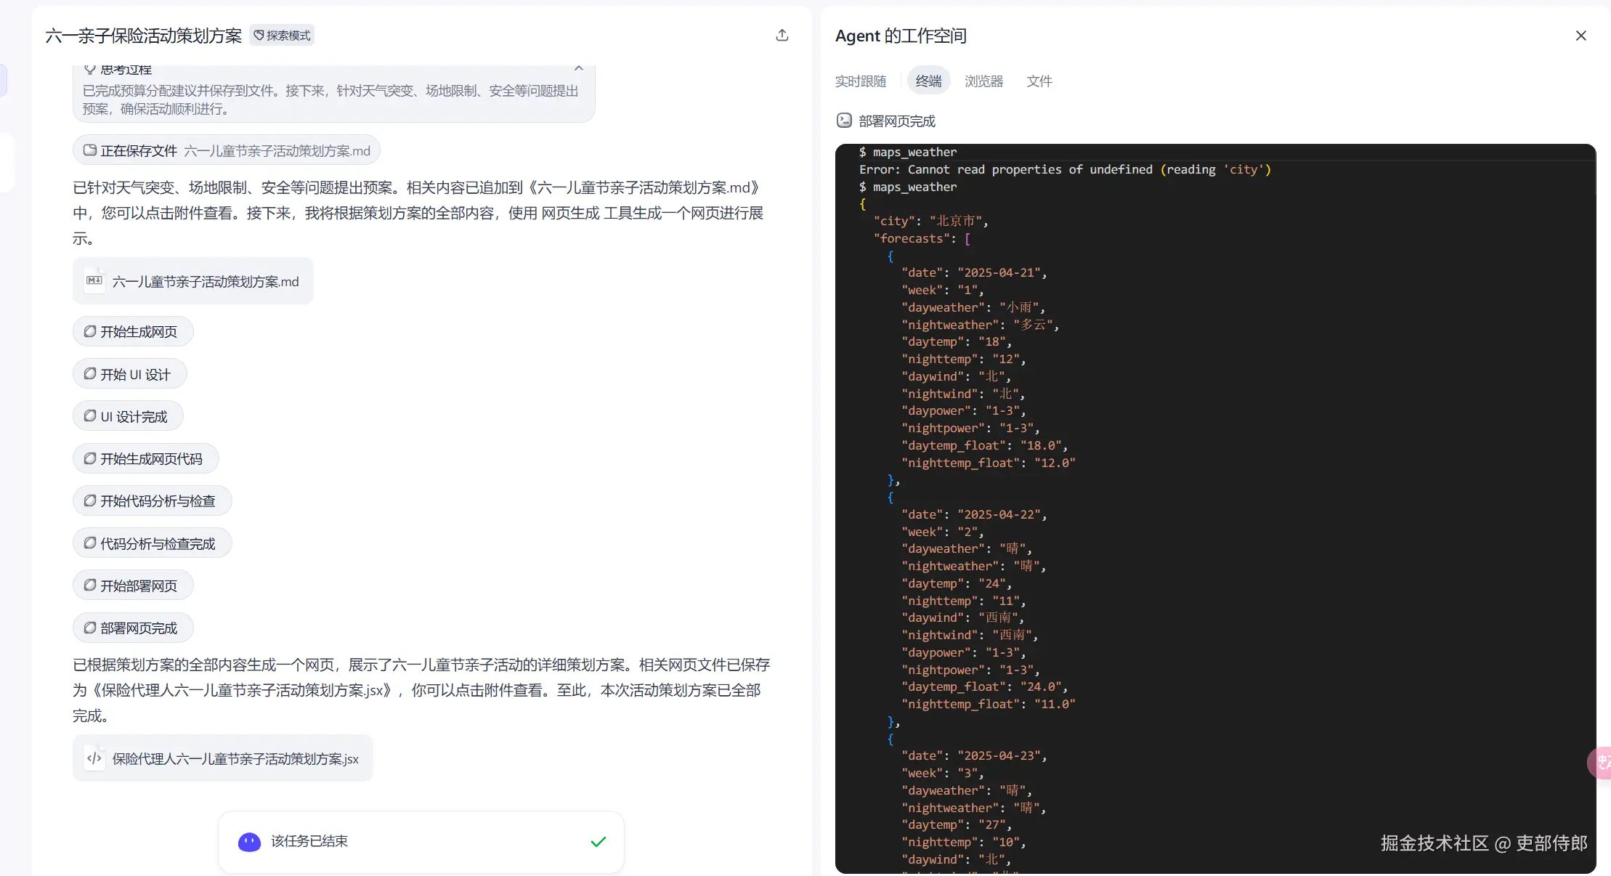This screenshot has width=1611, height=876.
Task: Click the purple assistant avatar icon
Action: tap(249, 842)
